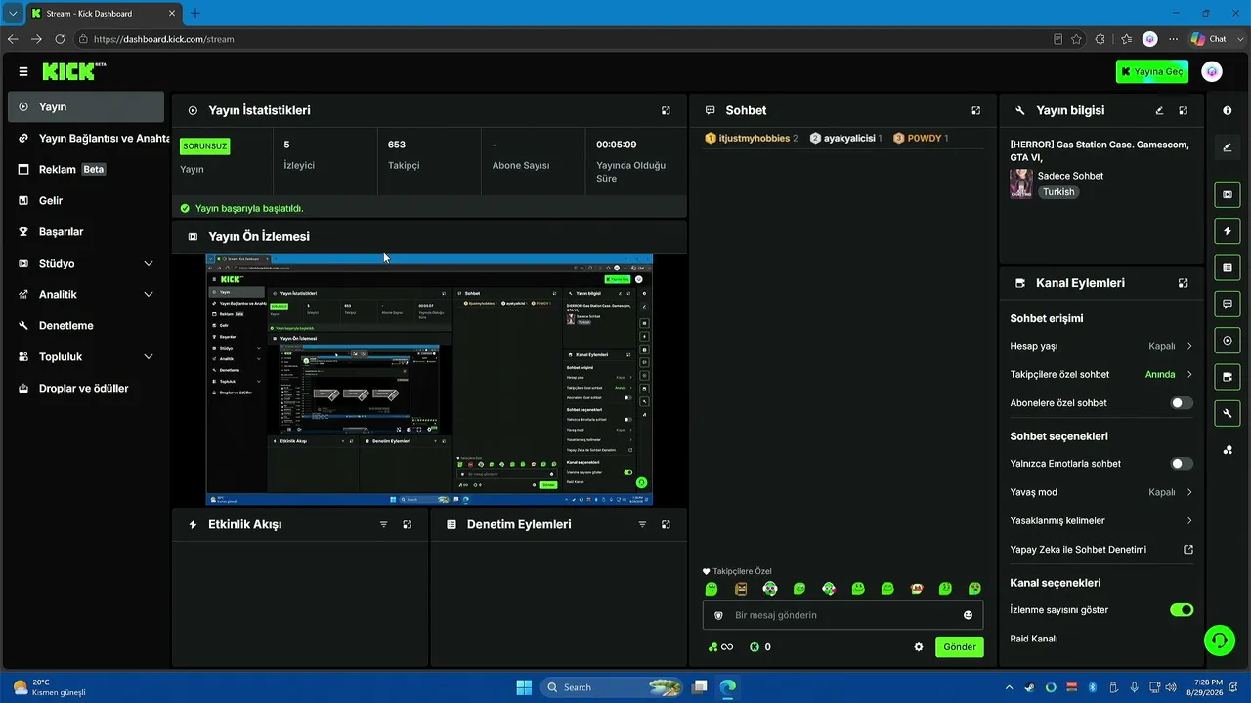Click the Bir mesaj gönderin input field

coord(843,615)
